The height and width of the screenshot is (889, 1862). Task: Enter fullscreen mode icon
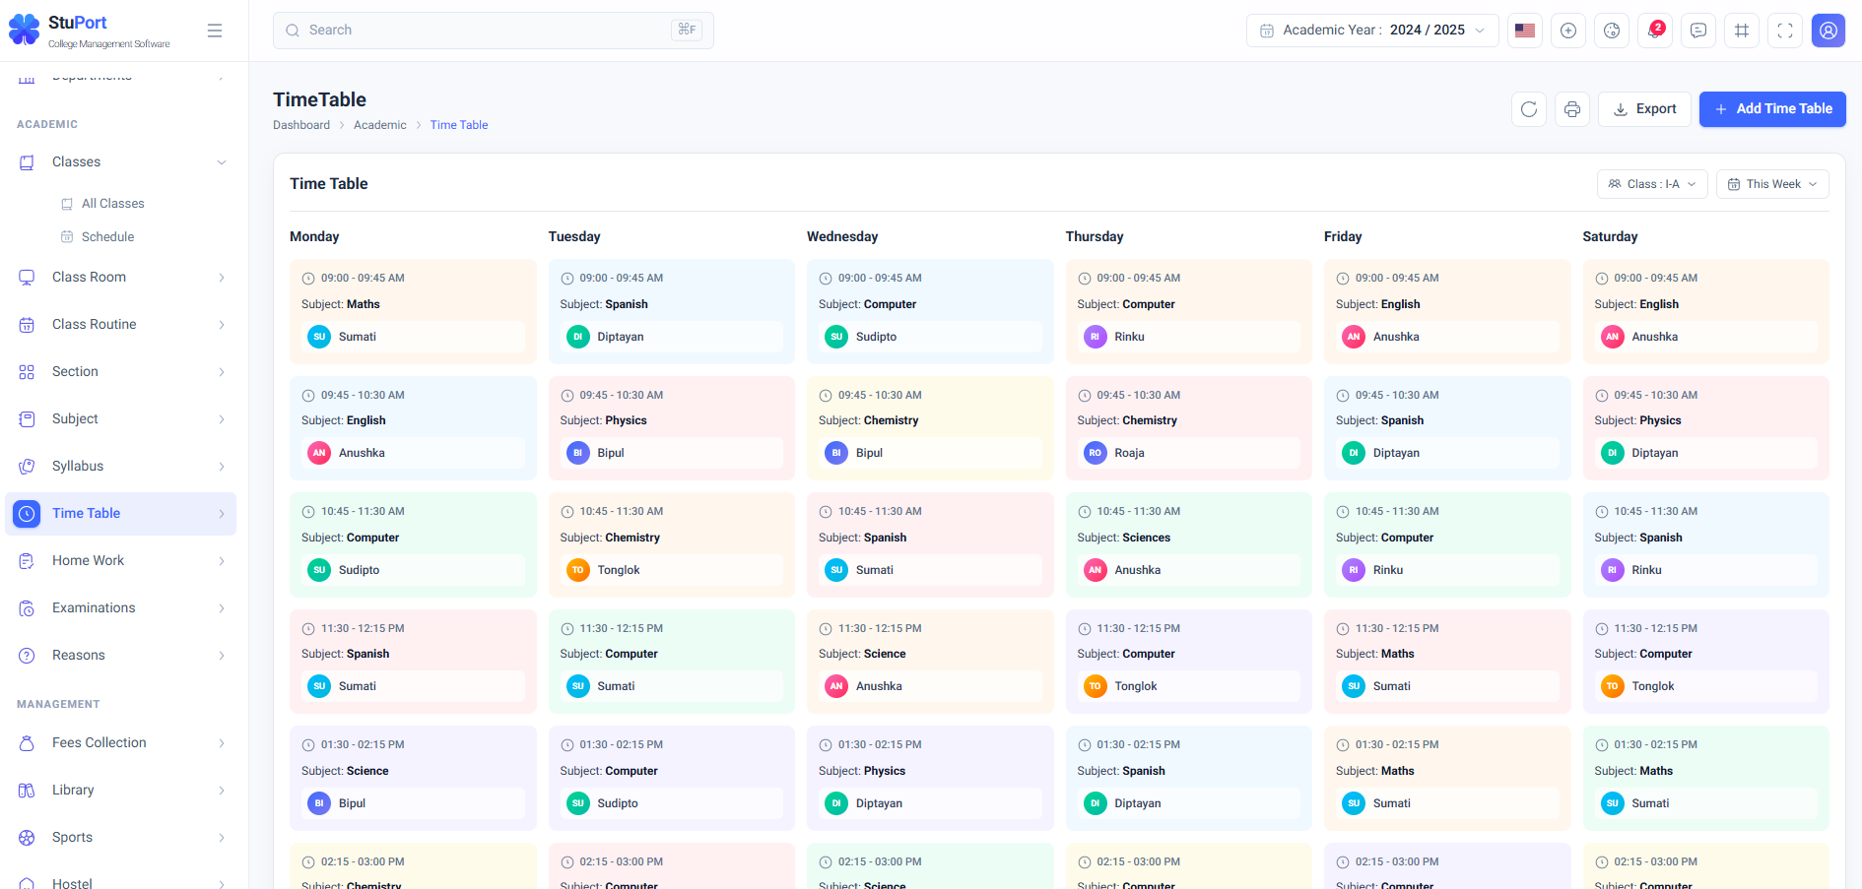pos(1785,31)
